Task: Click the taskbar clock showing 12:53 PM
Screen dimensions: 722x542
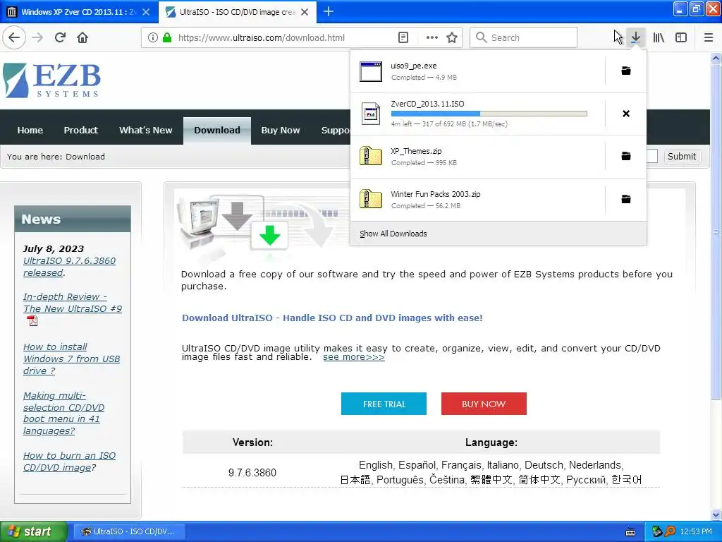Action: [696, 531]
